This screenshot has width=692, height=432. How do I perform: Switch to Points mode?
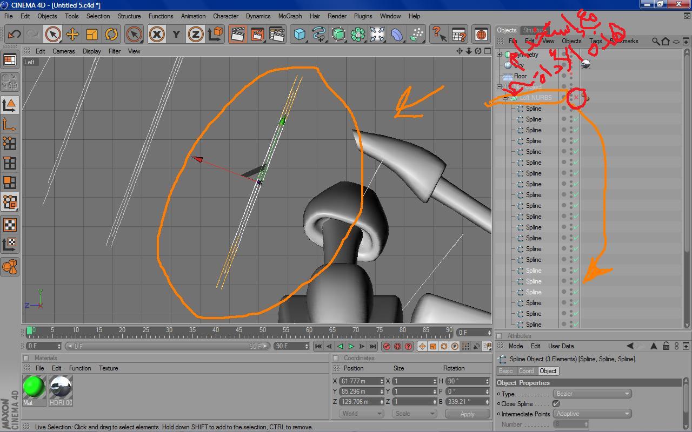(10, 143)
